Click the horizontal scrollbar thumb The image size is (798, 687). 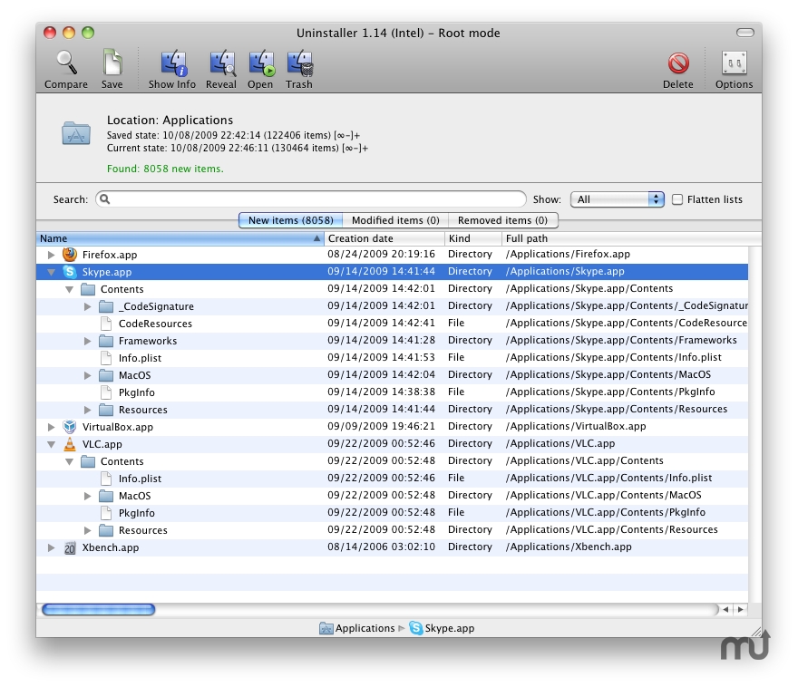(98, 610)
